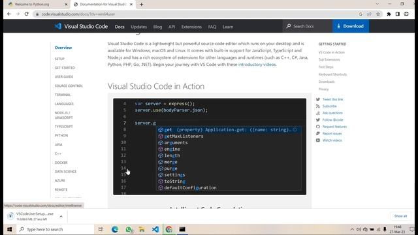418x235 pixels.
Task: Click the IntelliSense code demo image
Action: click(x=210, y=146)
